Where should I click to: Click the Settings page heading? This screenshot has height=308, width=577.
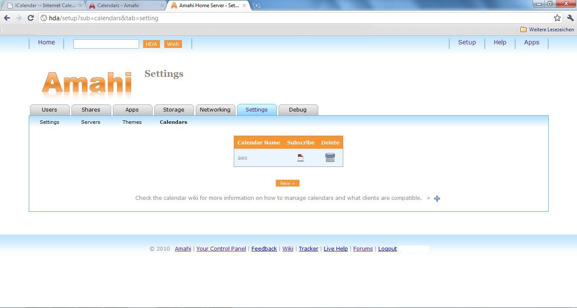[x=164, y=74]
